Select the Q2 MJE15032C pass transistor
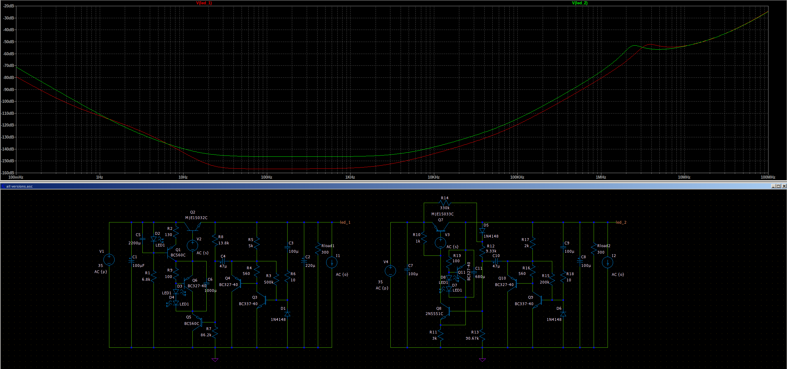 [193, 226]
